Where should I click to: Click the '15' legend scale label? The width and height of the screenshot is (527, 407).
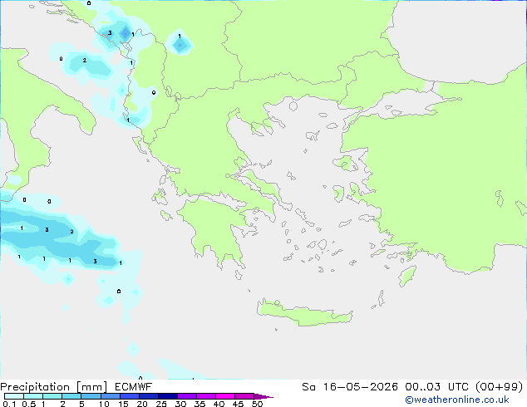(123, 404)
